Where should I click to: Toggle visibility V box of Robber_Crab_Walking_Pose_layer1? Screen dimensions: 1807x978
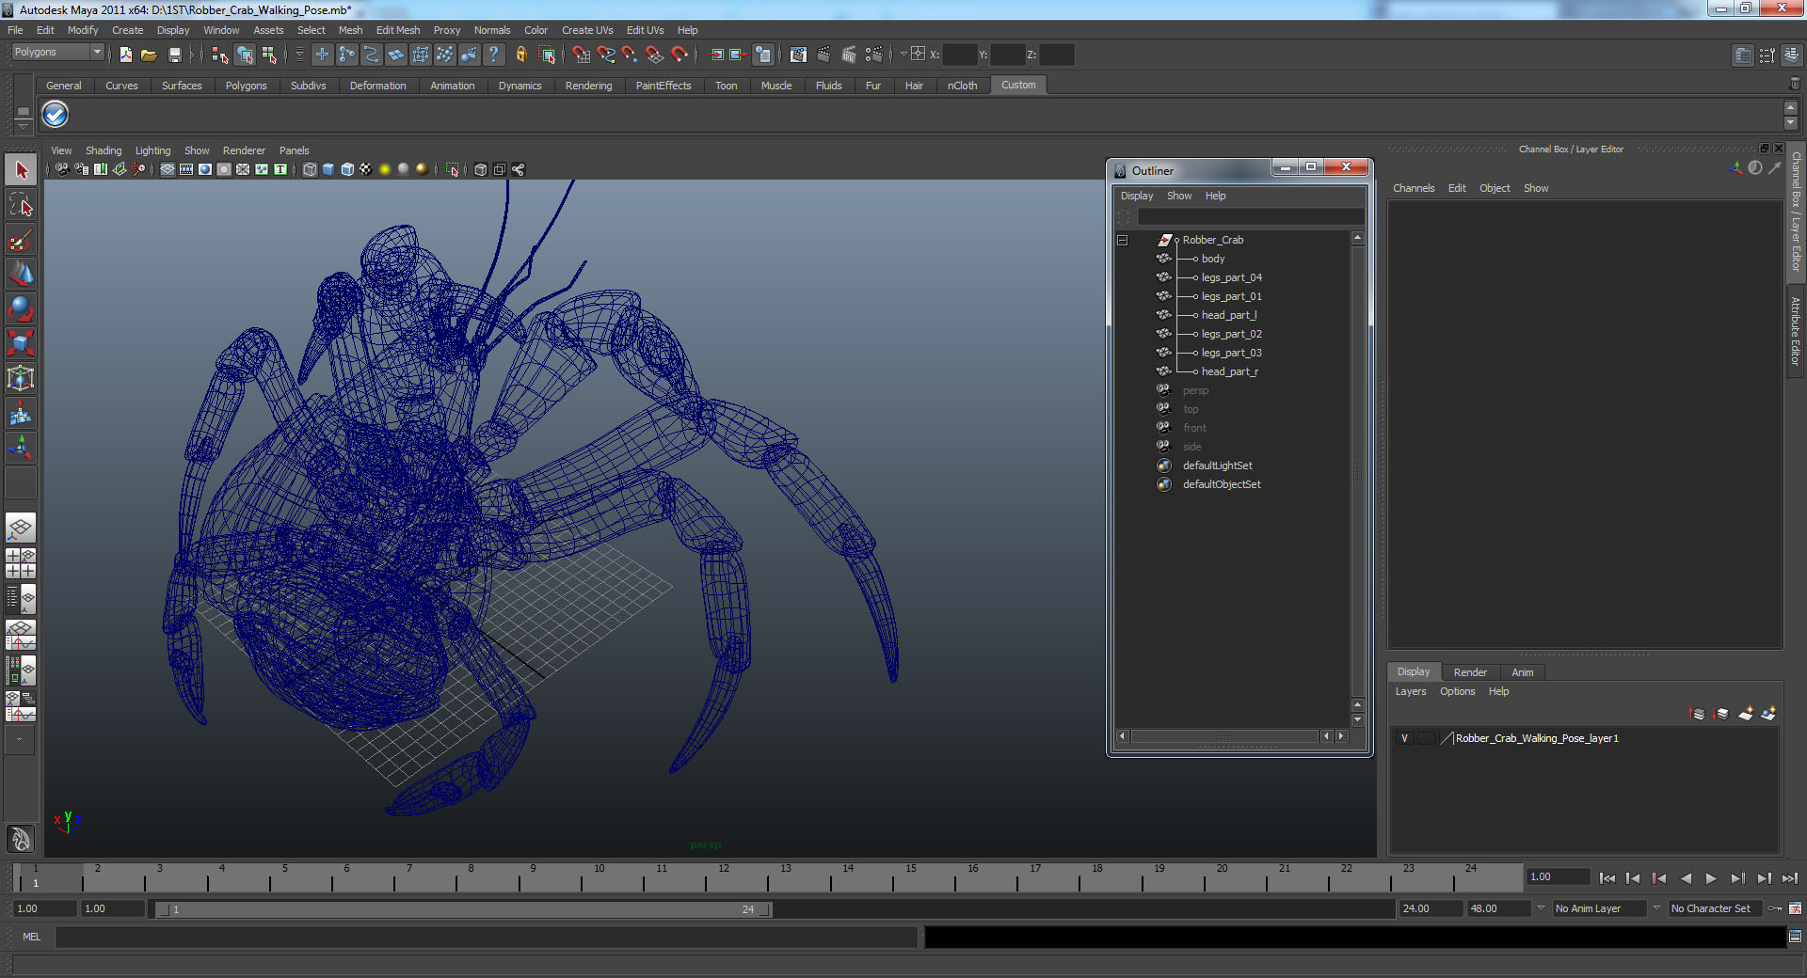1405,739
